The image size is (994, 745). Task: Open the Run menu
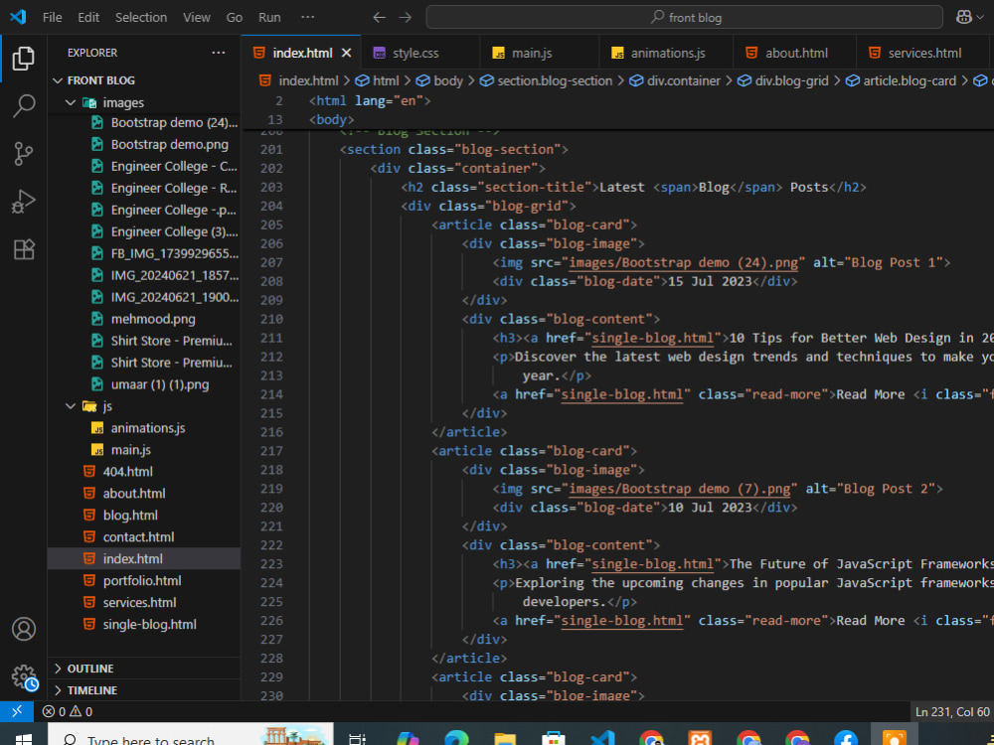(269, 17)
